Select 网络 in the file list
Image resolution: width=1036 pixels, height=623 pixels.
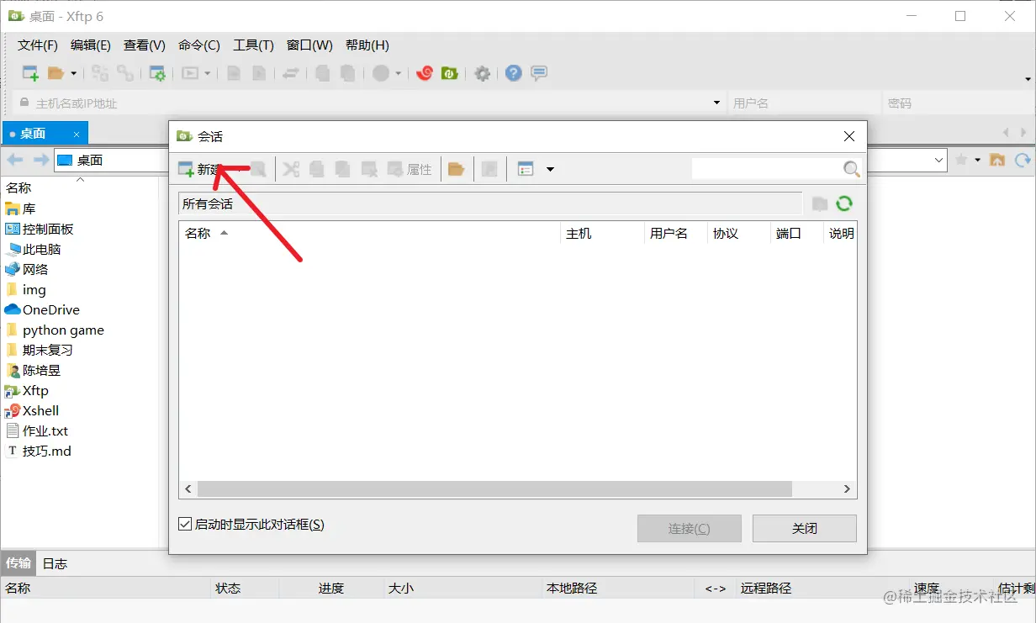coord(27,269)
